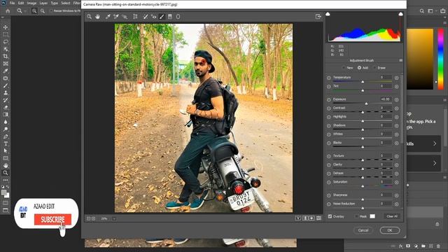This screenshot has width=448, height=252.
Task: Select Color Sampler tool
Action: (116, 17)
